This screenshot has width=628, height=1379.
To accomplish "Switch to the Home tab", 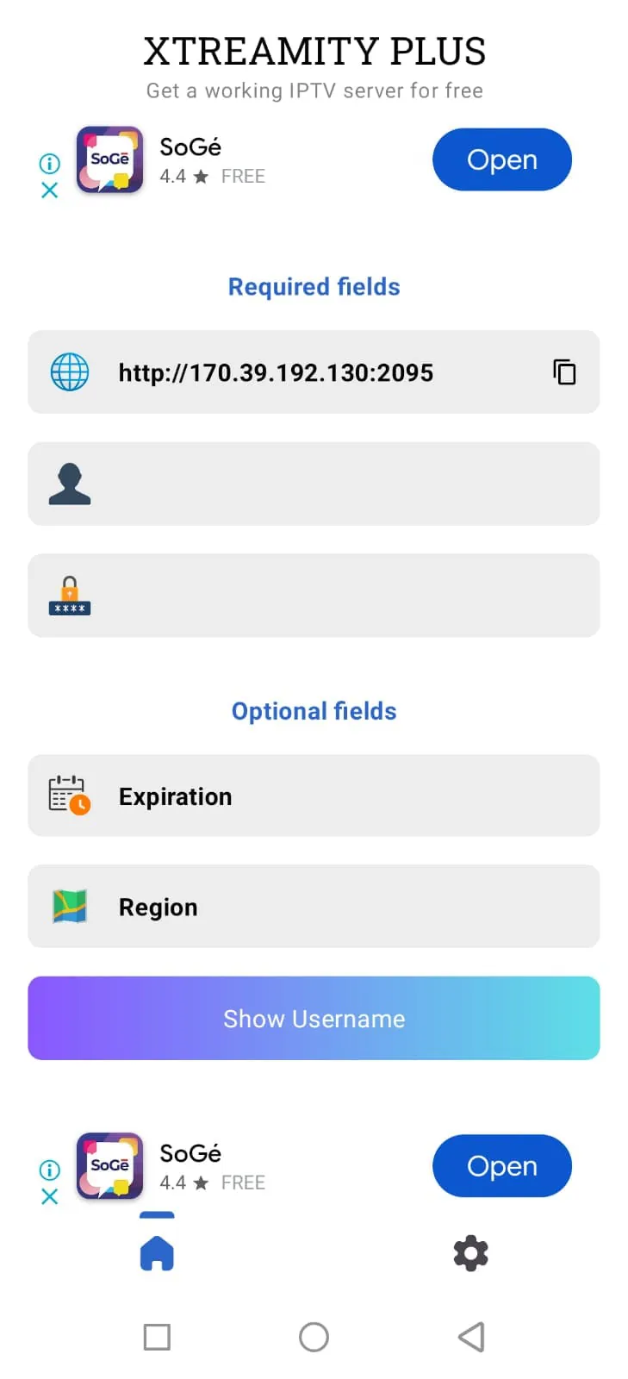I will pyautogui.click(x=157, y=1252).
